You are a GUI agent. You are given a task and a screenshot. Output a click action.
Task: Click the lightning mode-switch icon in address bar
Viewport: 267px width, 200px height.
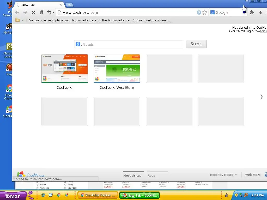(x=199, y=12)
